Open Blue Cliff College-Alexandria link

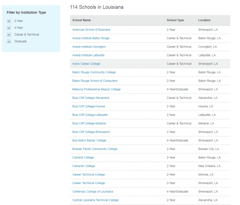coord(91,98)
